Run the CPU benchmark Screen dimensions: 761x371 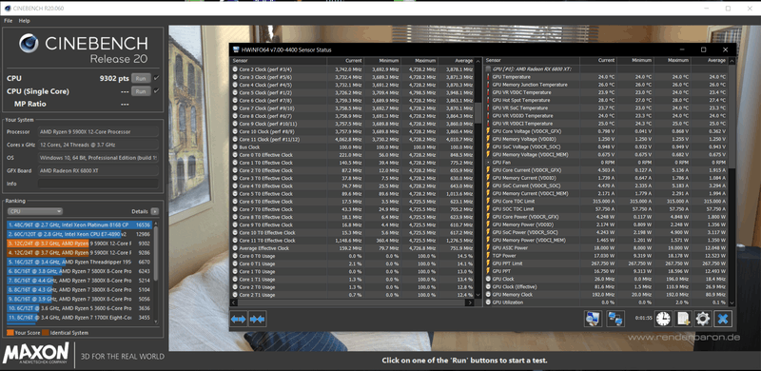141,78
